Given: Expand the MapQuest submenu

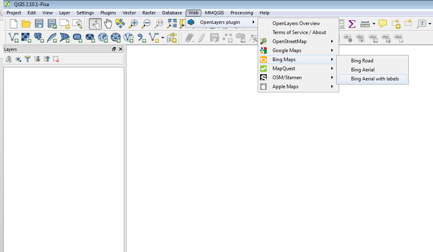Looking at the screenshot, I should (298, 68).
